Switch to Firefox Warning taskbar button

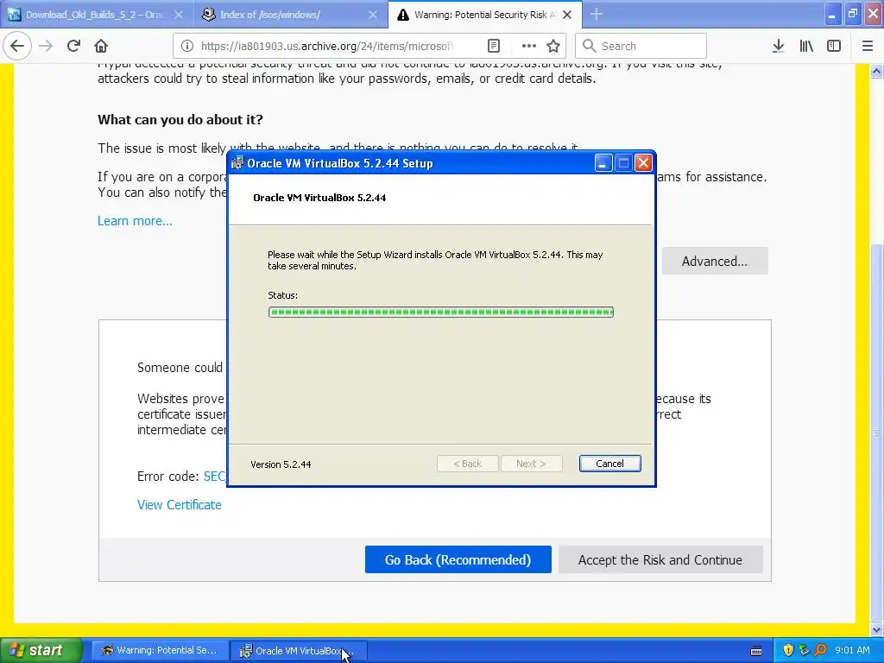pyautogui.click(x=160, y=651)
